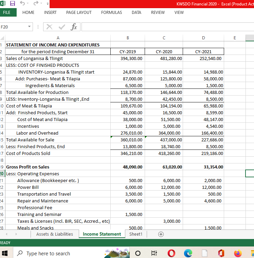Image resolution: width=254 pixels, height=258 pixels.
Task: Click the Cancel entry X icon
Action: pyautogui.click(x=49, y=26)
